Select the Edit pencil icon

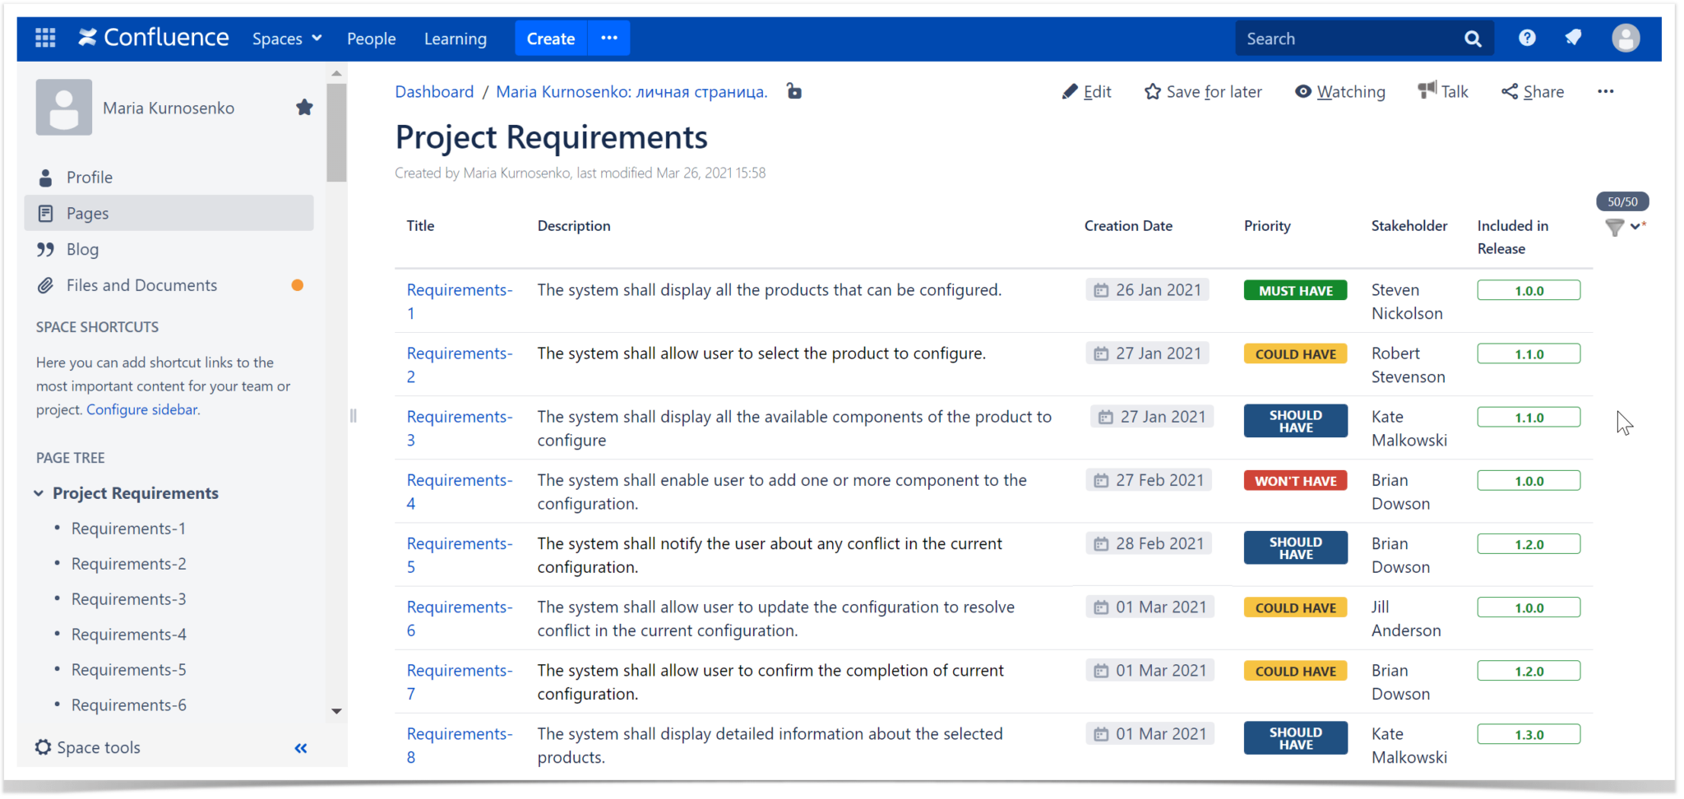tap(1071, 91)
